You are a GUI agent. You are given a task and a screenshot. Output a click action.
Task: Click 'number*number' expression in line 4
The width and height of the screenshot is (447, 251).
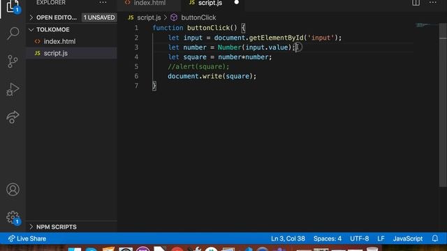(x=243, y=57)
